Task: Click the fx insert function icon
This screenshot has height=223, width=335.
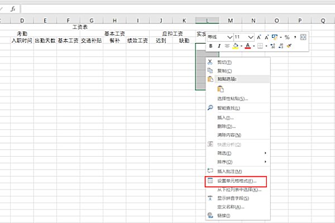Action: (13, 9)
